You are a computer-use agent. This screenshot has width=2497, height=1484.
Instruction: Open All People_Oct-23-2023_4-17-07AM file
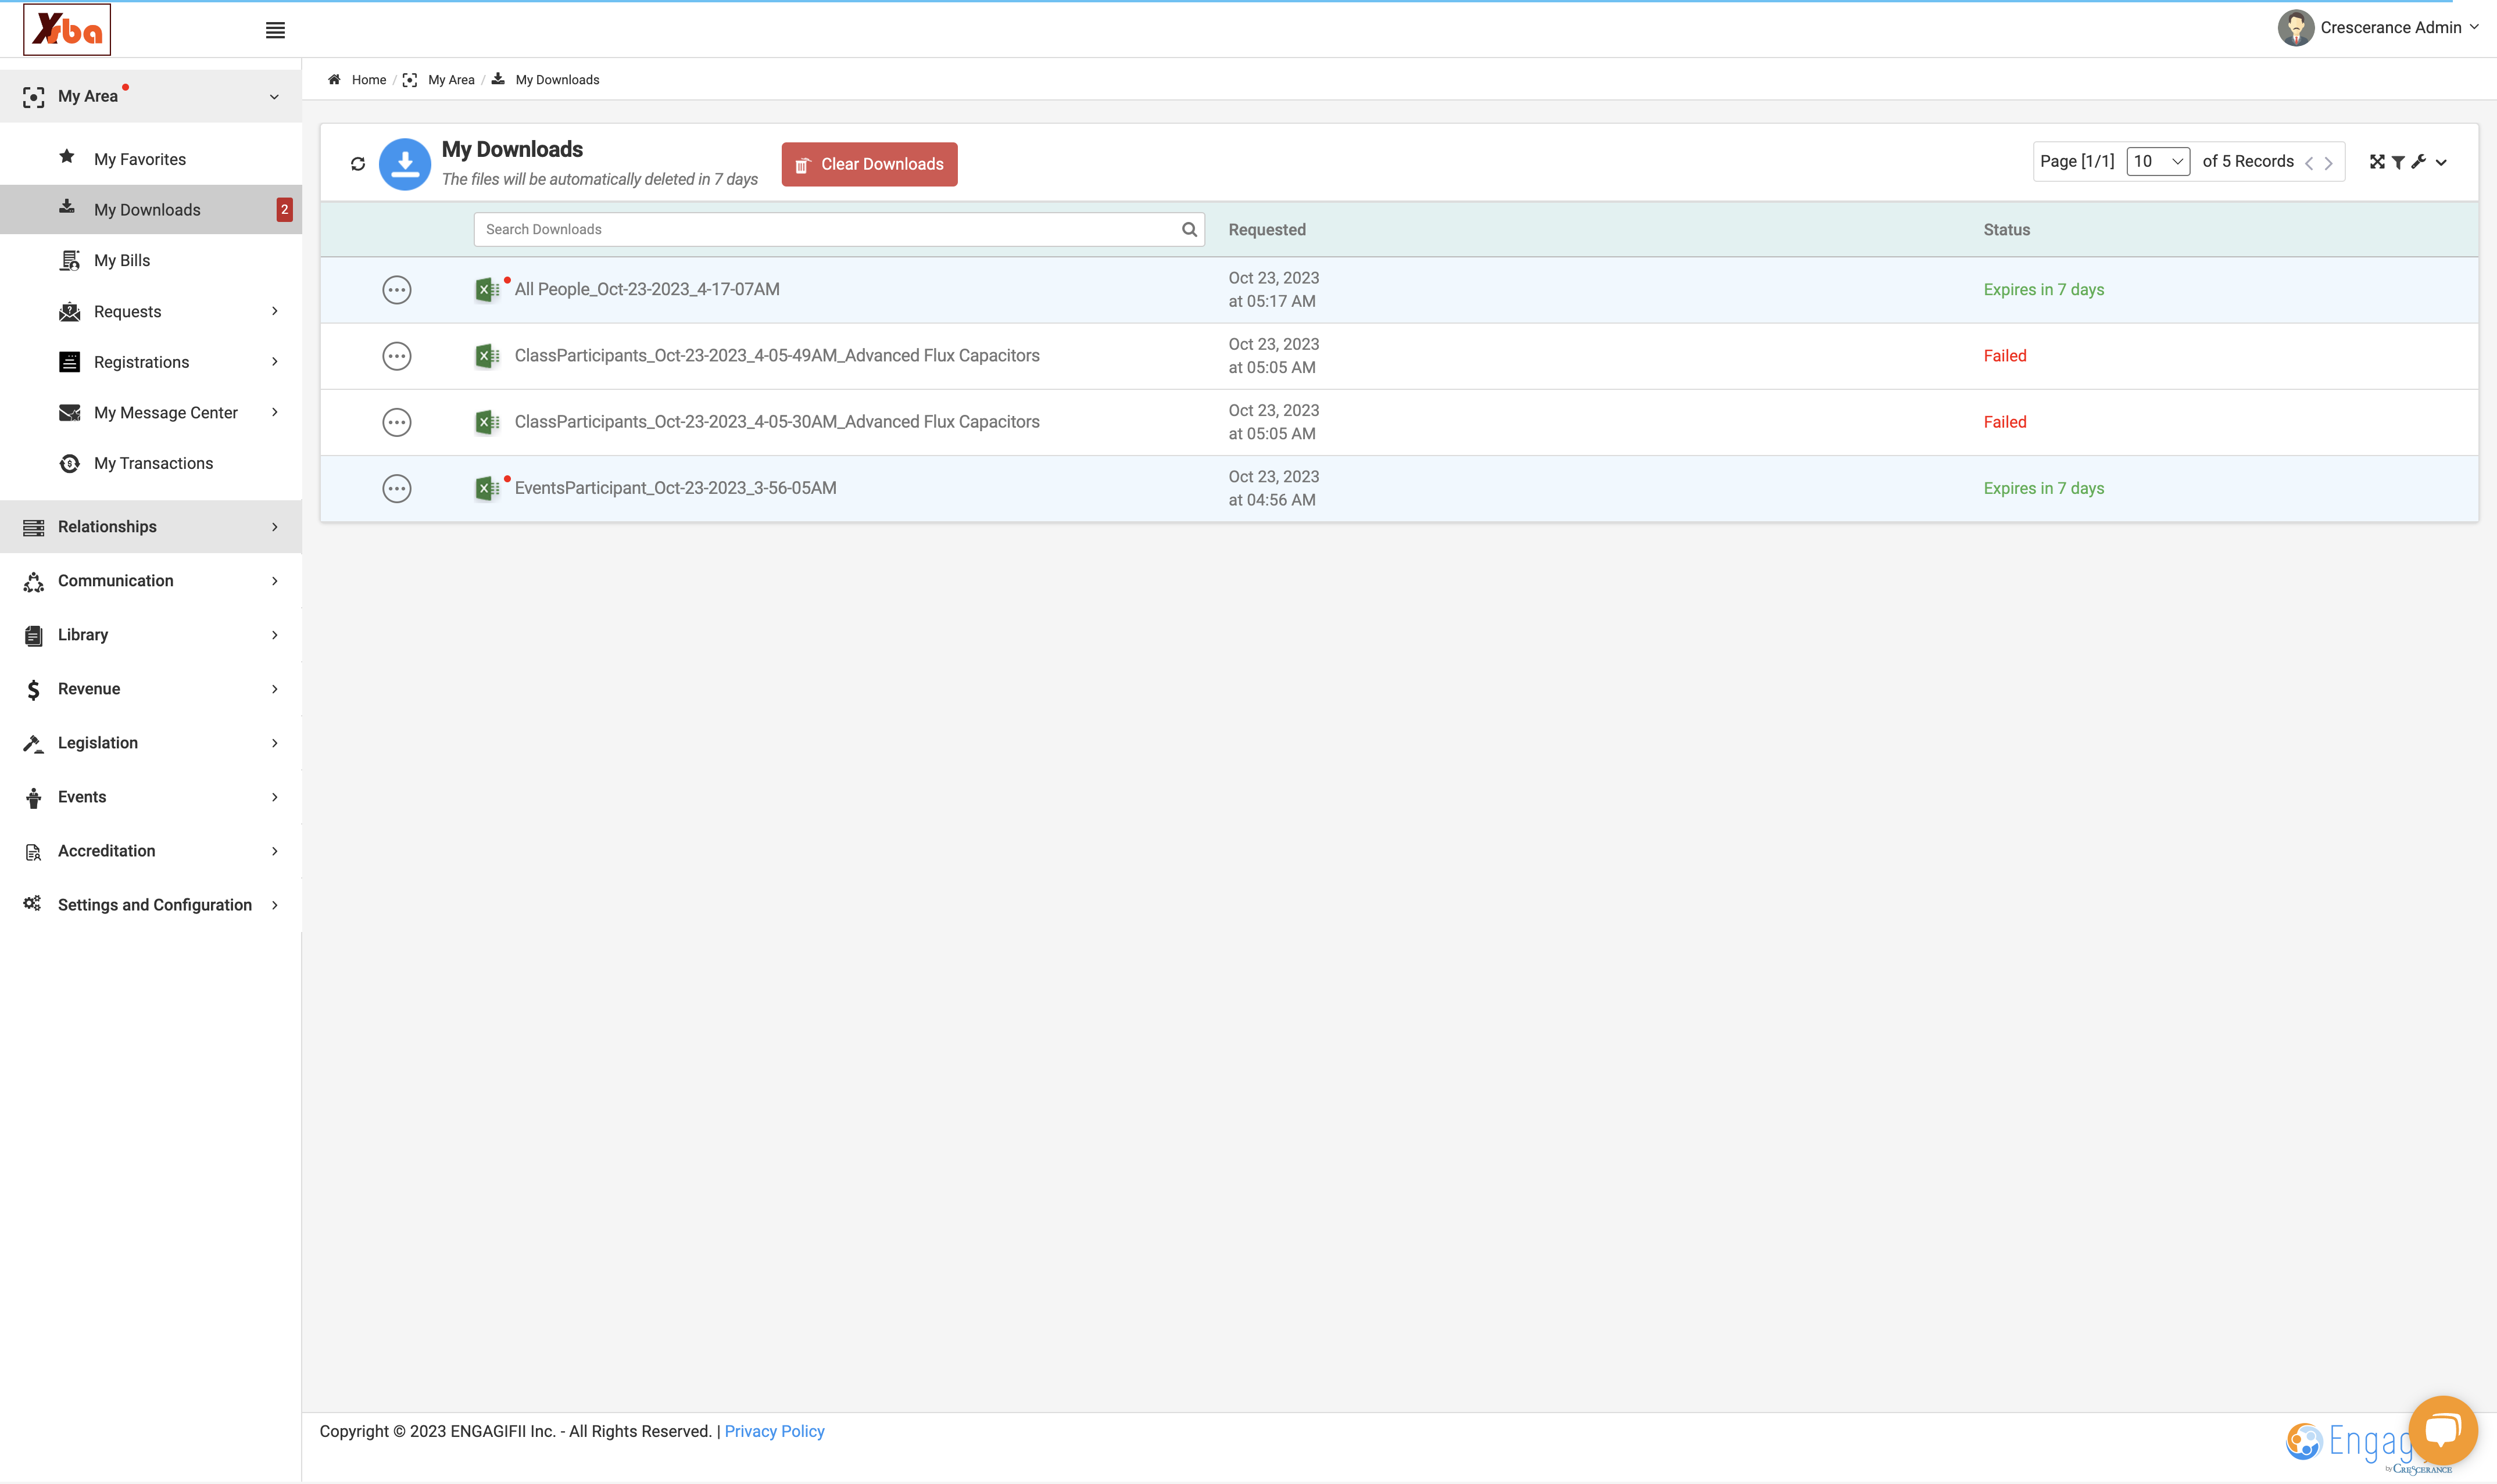[x=647, y=289]
